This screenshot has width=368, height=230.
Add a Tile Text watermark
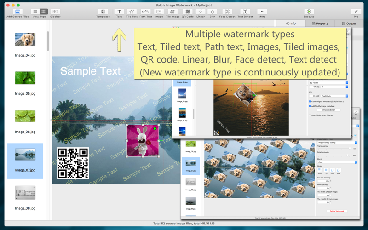pos(132,11)
